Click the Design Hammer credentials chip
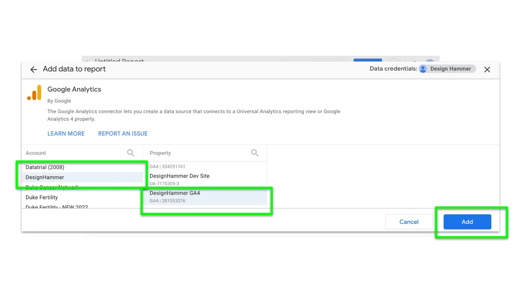This screenshot has height=293, width=521. pos(450,69)
